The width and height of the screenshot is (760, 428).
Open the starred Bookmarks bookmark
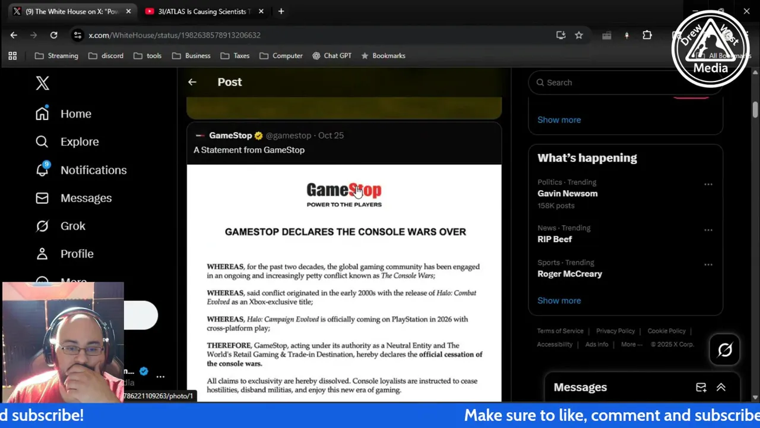click(383, 56)
